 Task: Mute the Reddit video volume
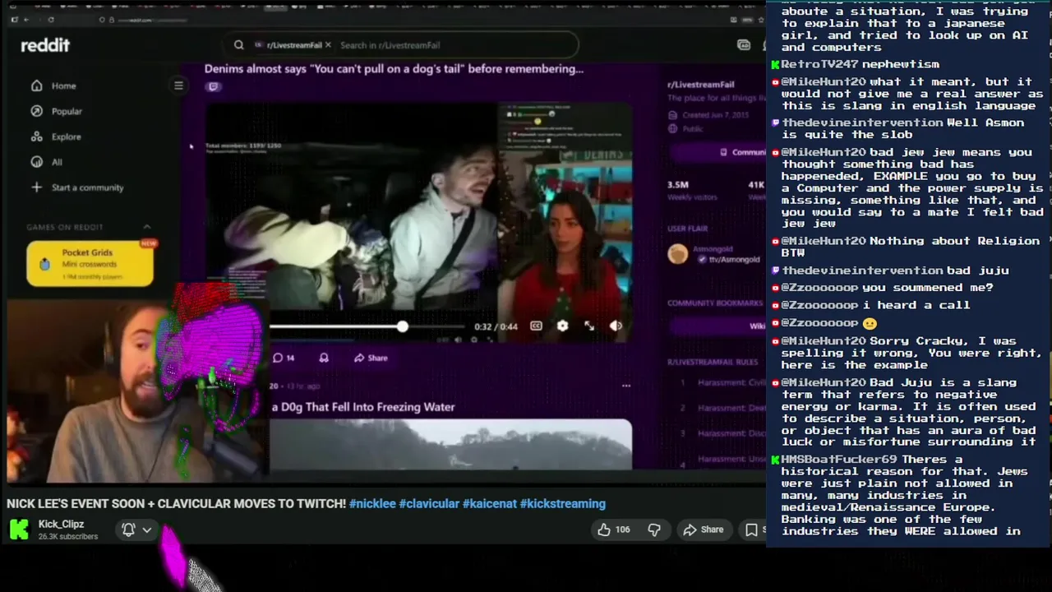[616, 326]
